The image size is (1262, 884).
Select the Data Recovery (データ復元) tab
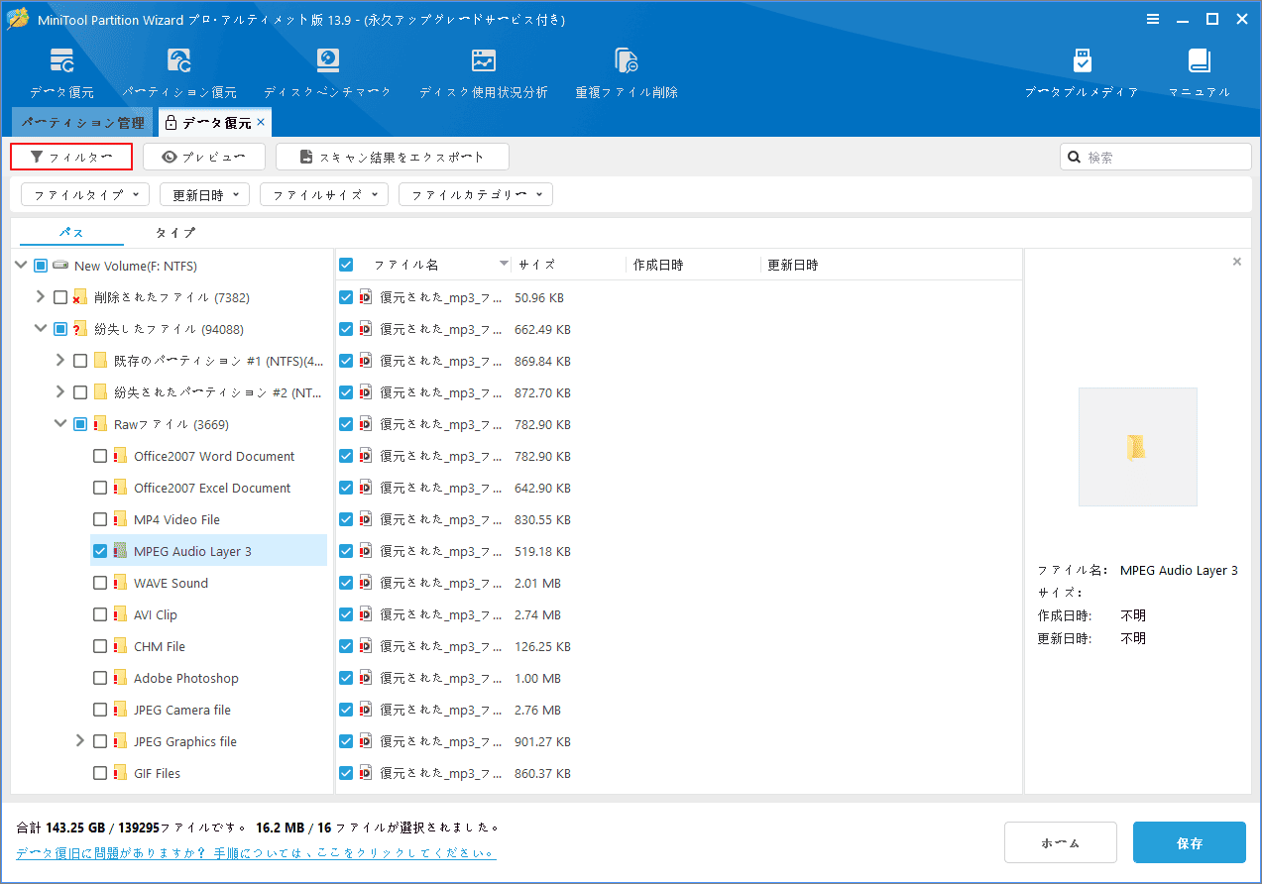click(214, 123)
